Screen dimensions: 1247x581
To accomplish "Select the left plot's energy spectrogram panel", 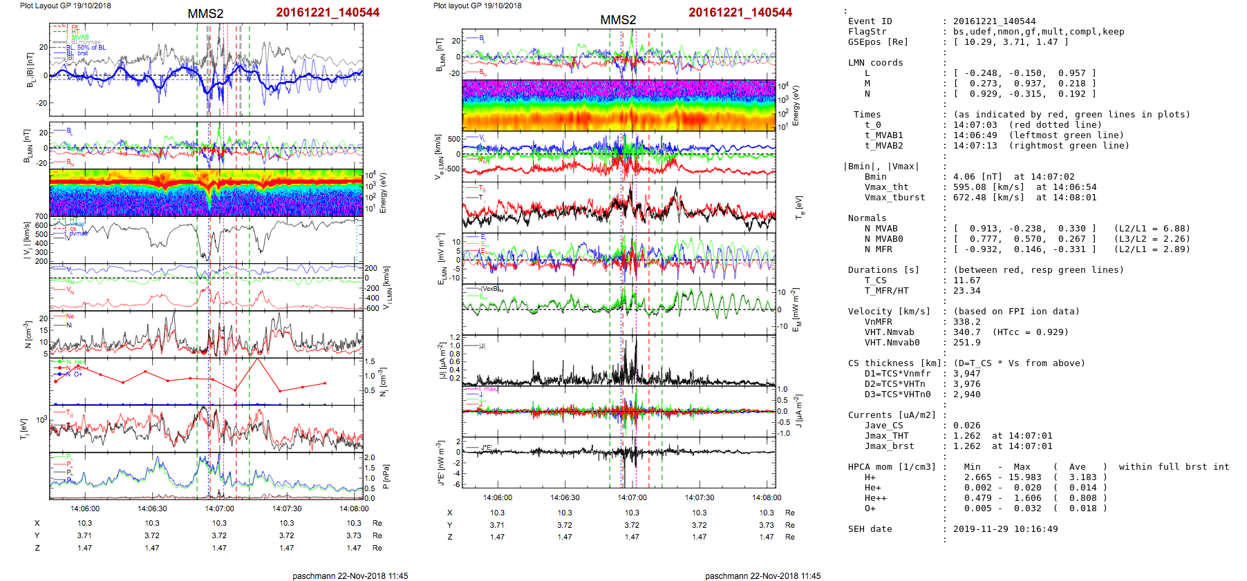I will pyautogui.click(x=206, y=192).
